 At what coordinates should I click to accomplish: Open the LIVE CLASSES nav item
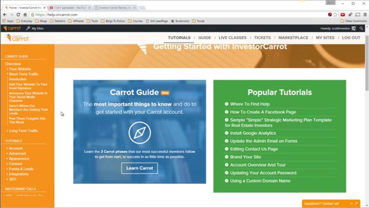pyautogui.click(x=232, y=38)
